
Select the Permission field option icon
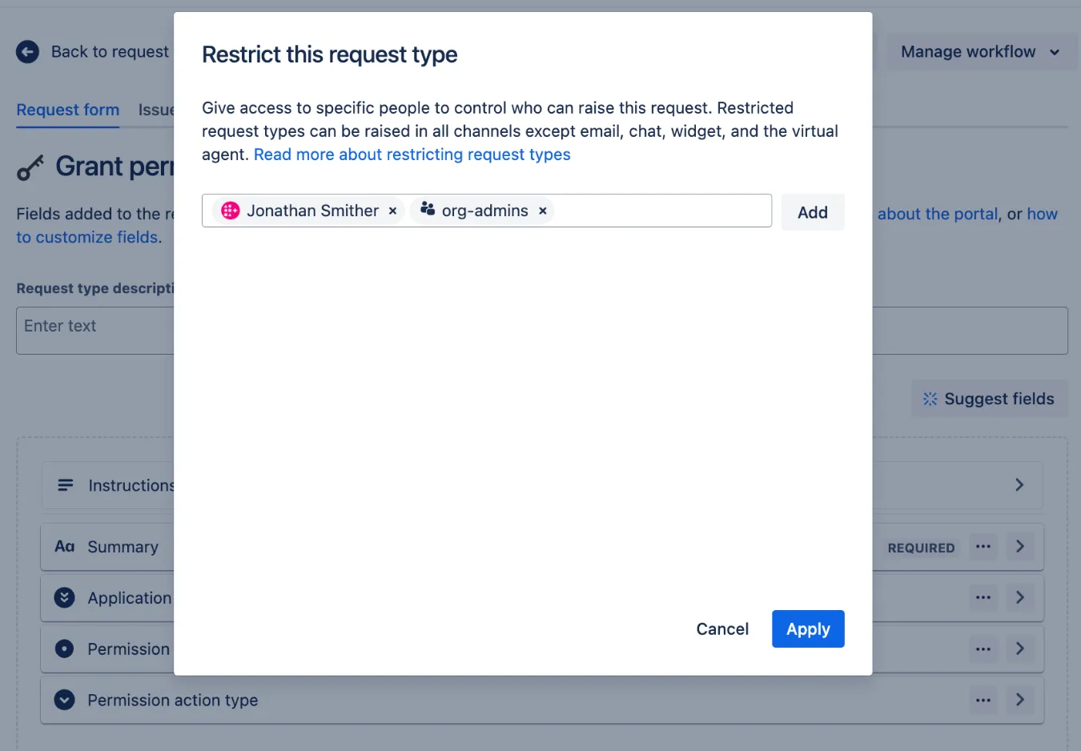64,649
